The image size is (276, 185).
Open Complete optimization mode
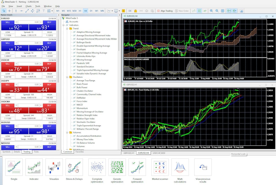pos(97,167)
